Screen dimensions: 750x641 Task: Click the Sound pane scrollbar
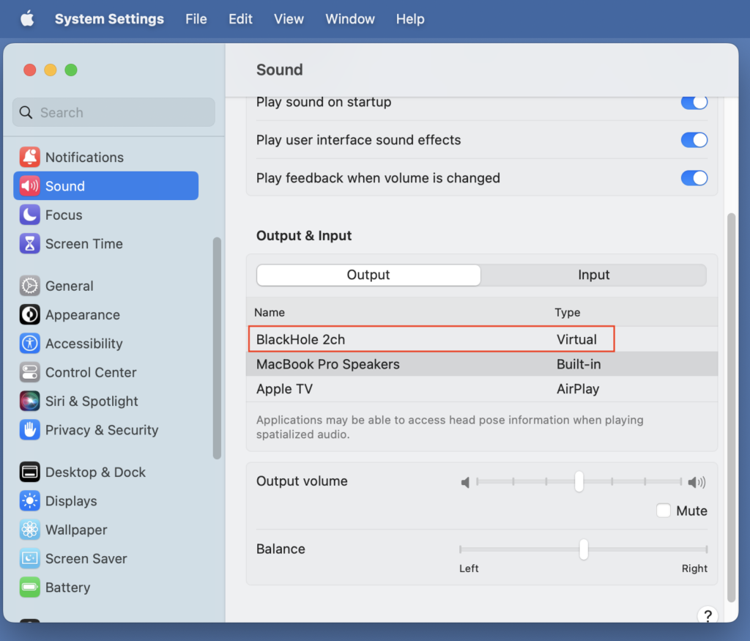coord(731,407)
